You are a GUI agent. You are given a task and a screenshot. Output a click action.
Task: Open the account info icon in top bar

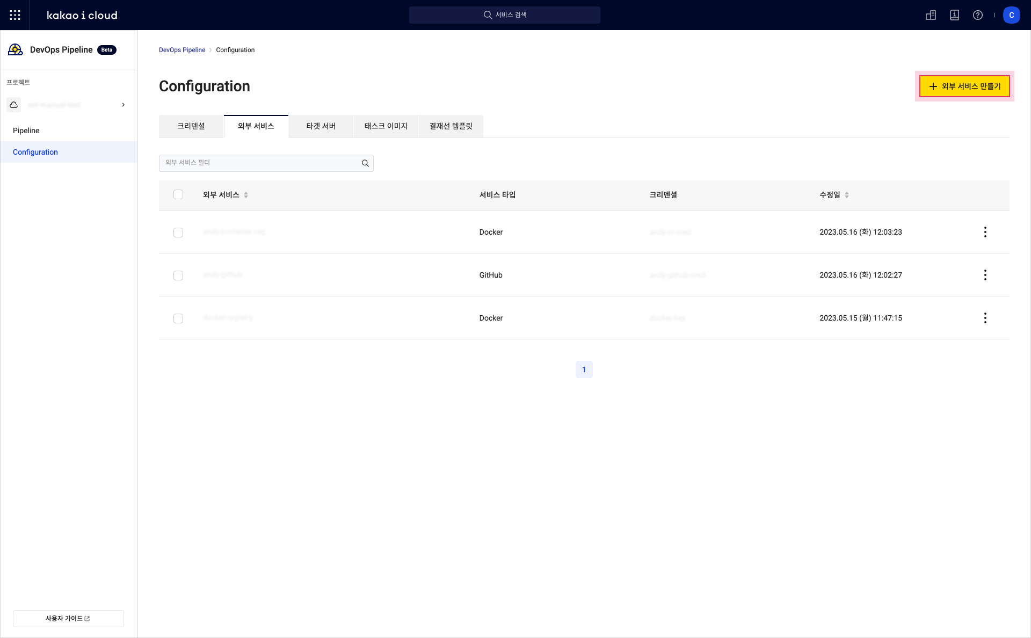coord(954,15)
